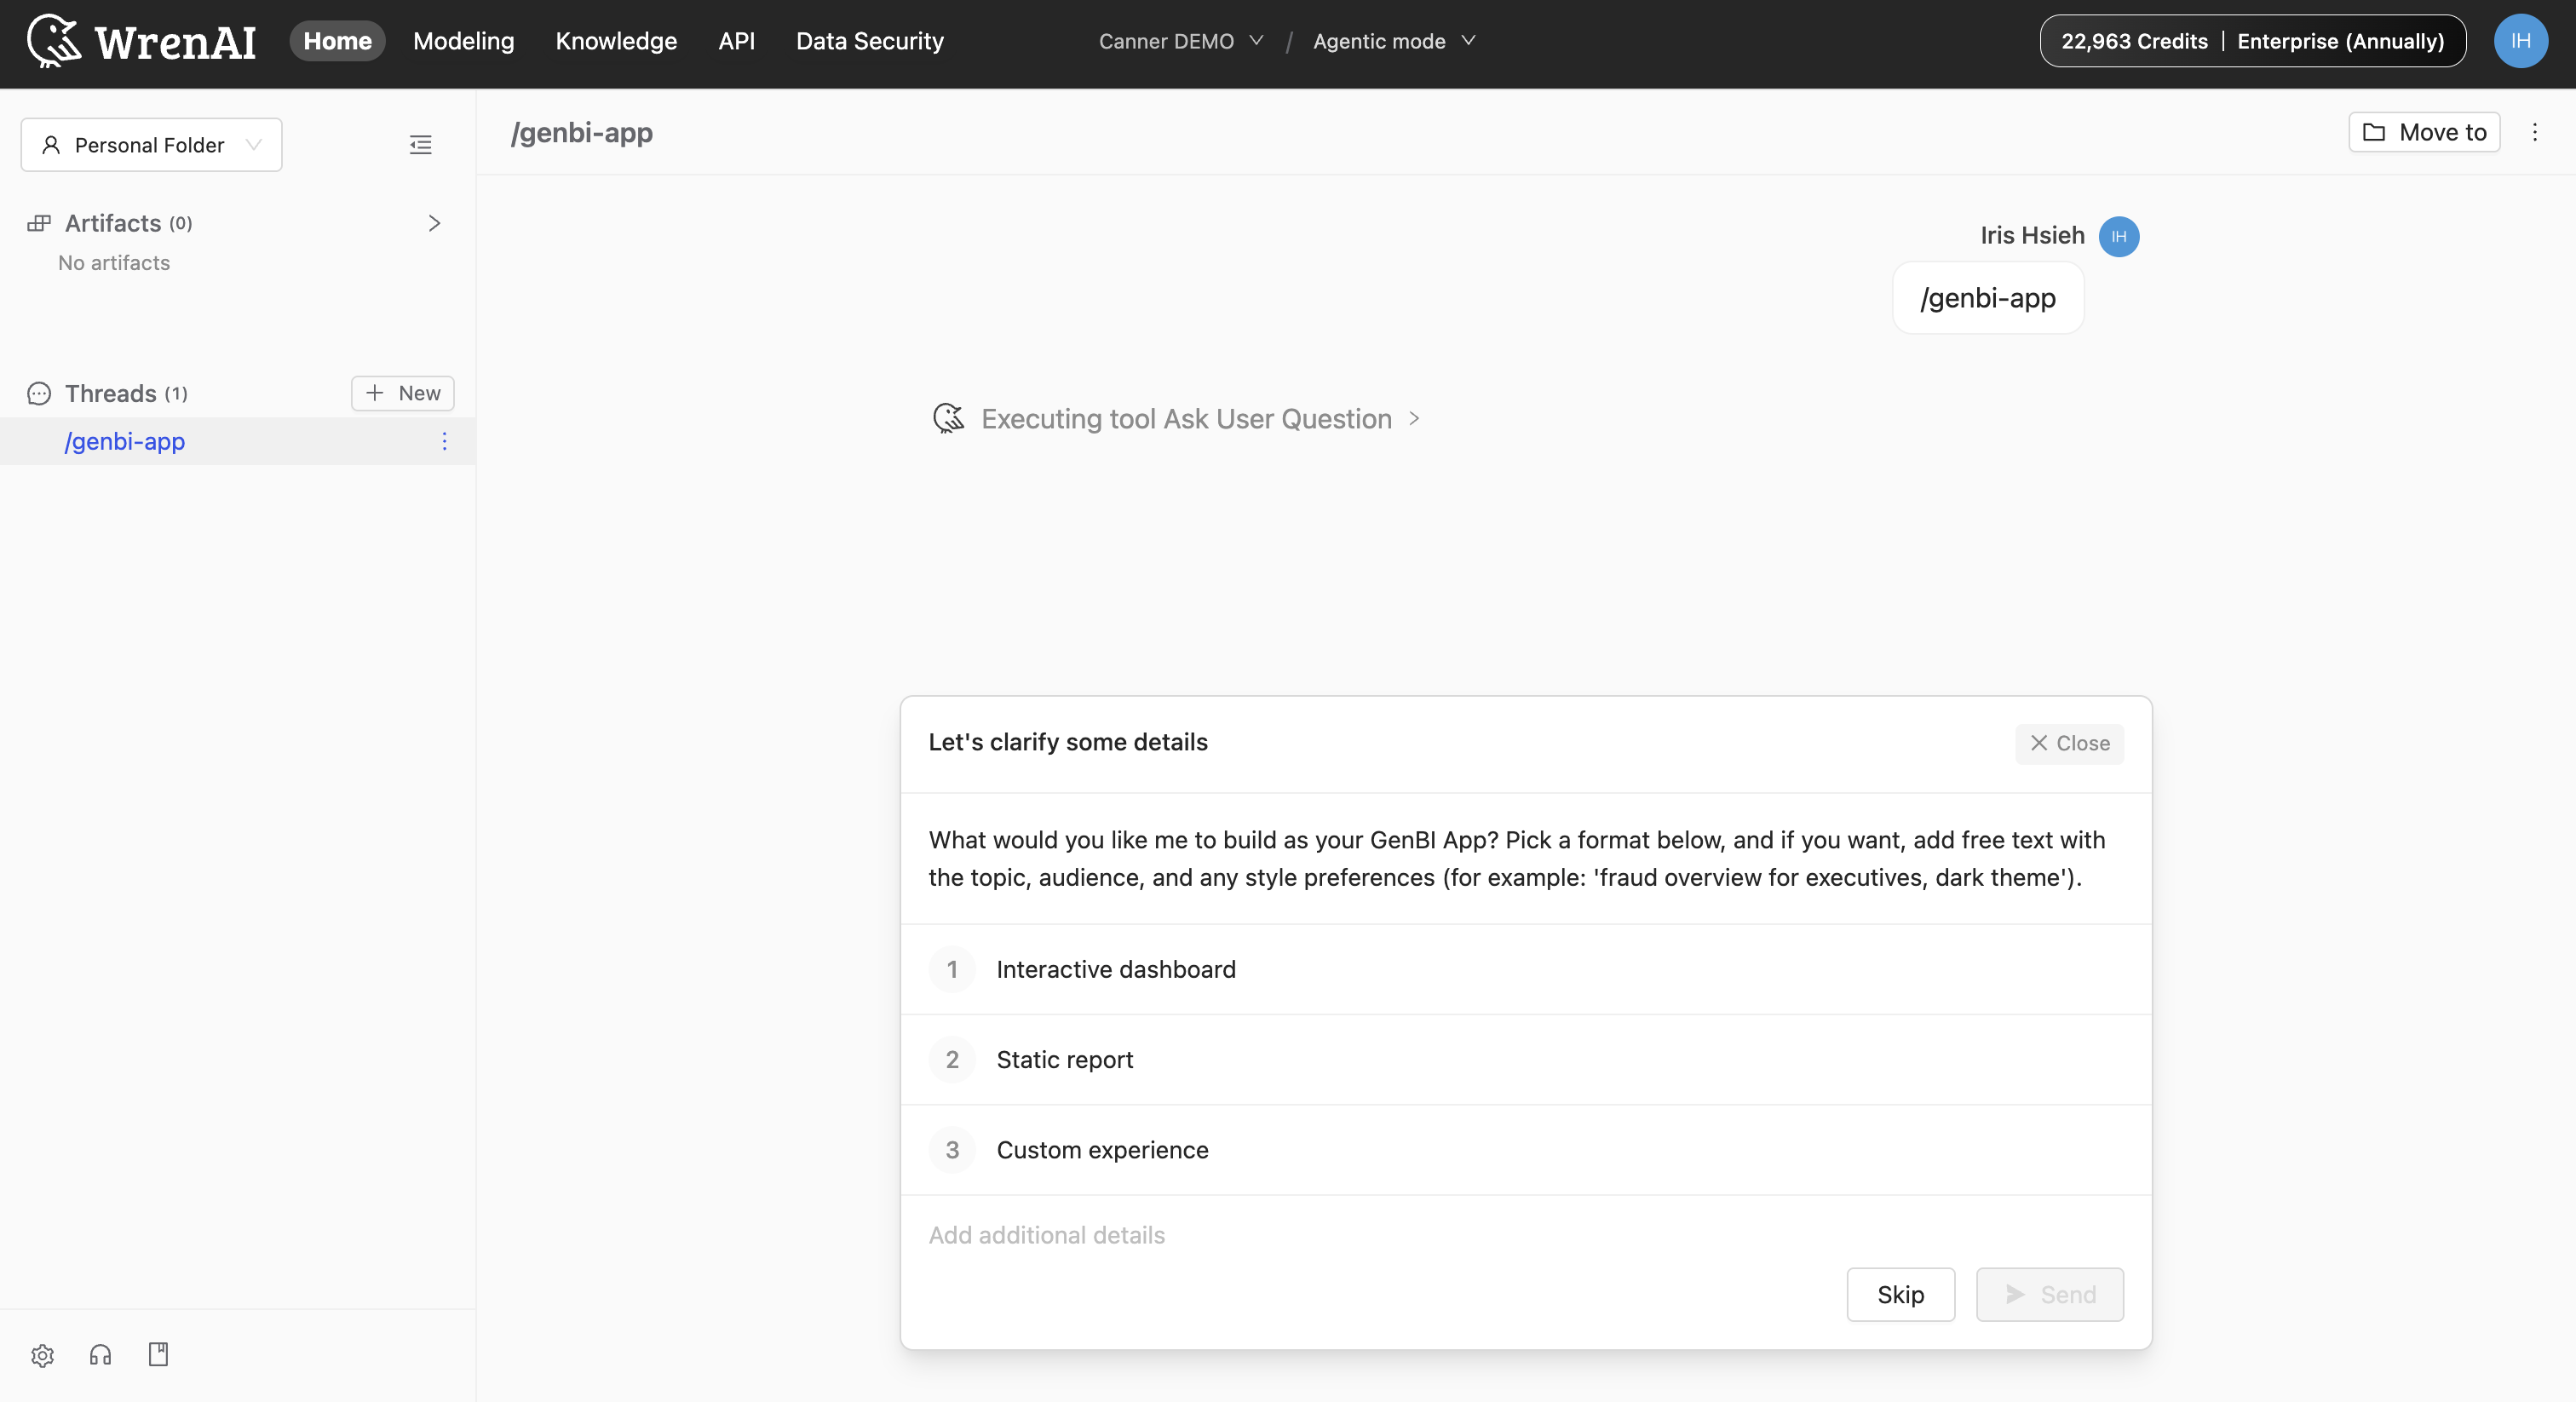
Task: Close the clarify details dialog
Action: point(2069,743)
